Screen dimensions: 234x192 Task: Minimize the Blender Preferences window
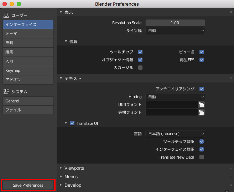tap(12, 4)
